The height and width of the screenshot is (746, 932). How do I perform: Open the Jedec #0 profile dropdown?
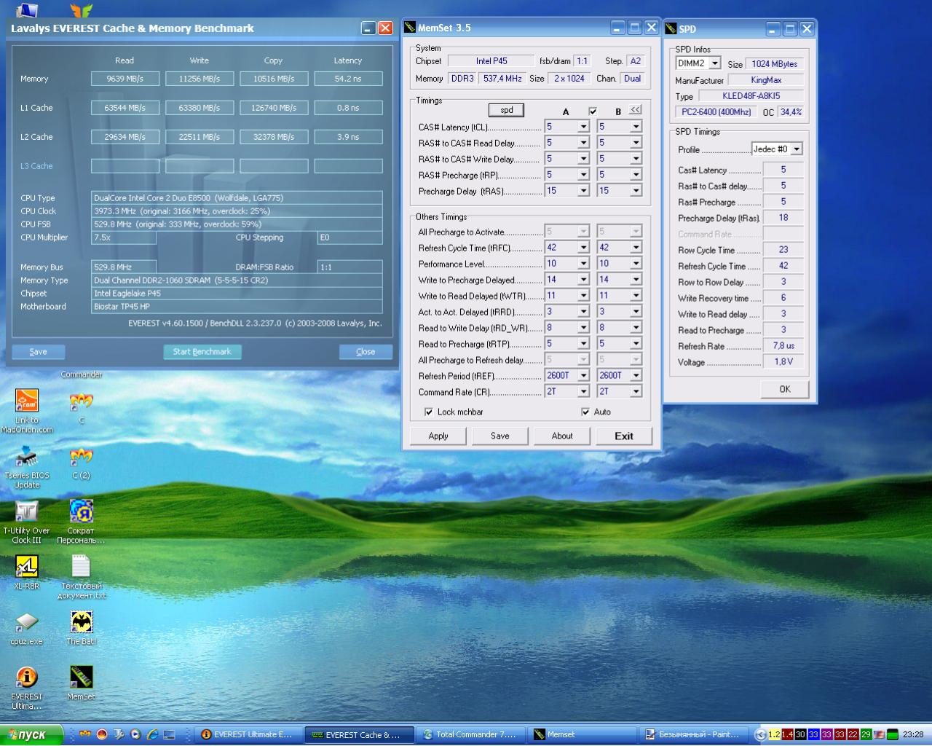coord(797,149)
